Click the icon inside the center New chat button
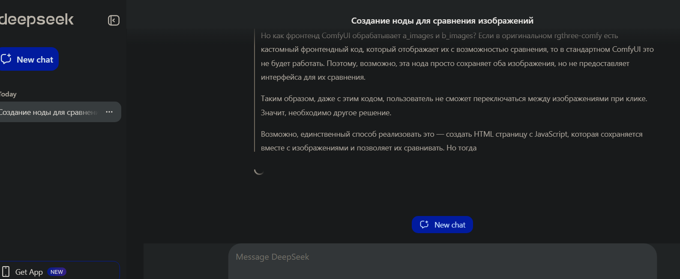 coord(424,225)
